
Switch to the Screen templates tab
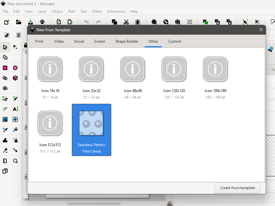pos(100,41)
